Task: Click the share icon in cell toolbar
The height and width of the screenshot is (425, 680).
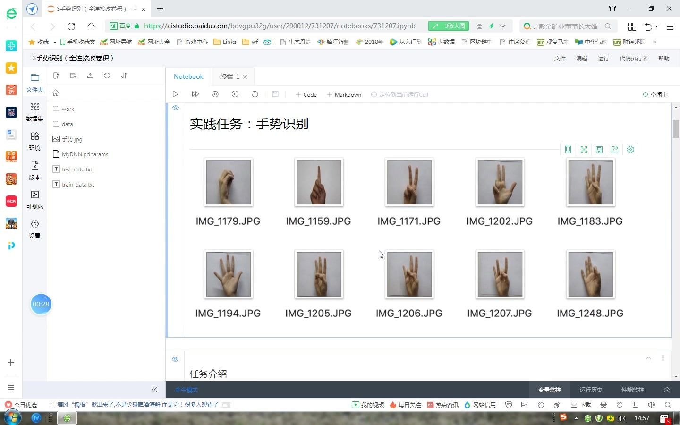Action: (x=615, y=150)
